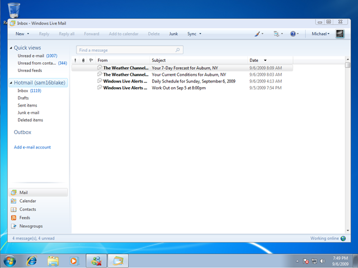The image size is (358, 268).
Task: Click the Junk toolbar button
Action: point(173,33)
